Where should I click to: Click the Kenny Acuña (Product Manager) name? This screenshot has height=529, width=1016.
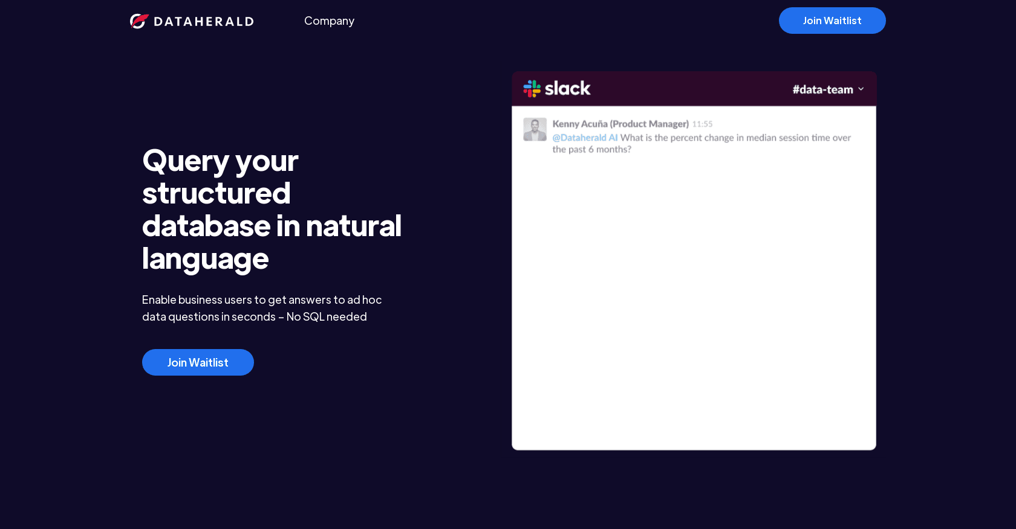tap(620, 124)
